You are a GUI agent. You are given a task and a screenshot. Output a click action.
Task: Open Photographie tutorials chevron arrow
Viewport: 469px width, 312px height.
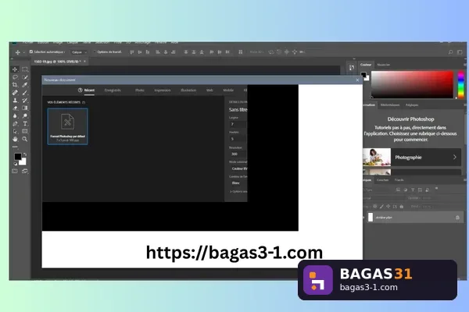(x=455, y=157)
